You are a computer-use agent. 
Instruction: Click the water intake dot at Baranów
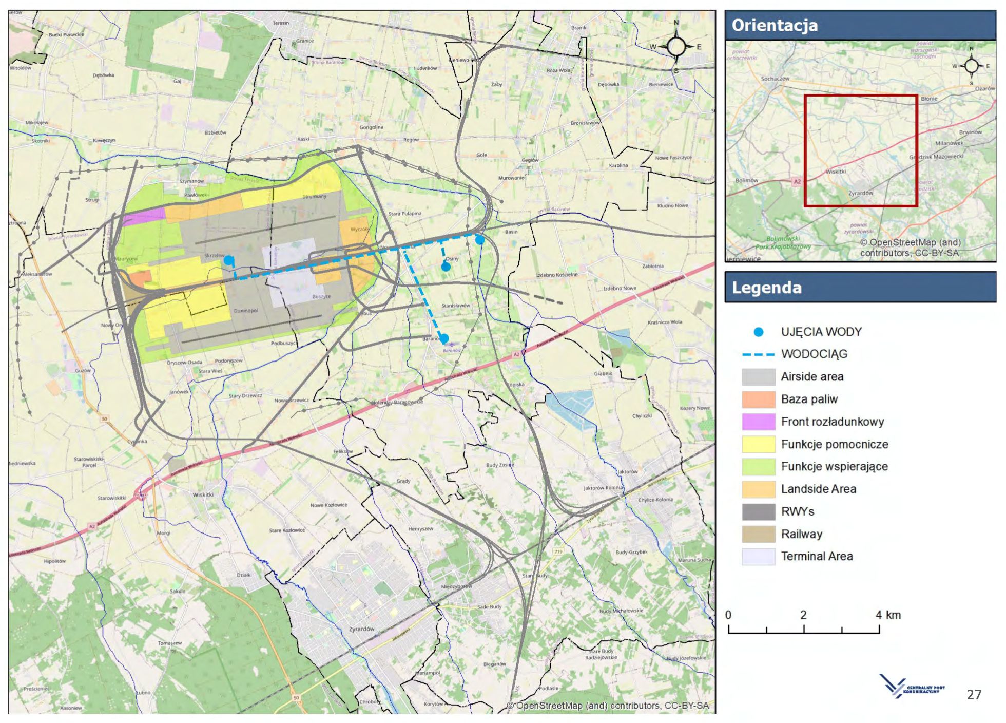pyautogui.click(x=444, y=338)
